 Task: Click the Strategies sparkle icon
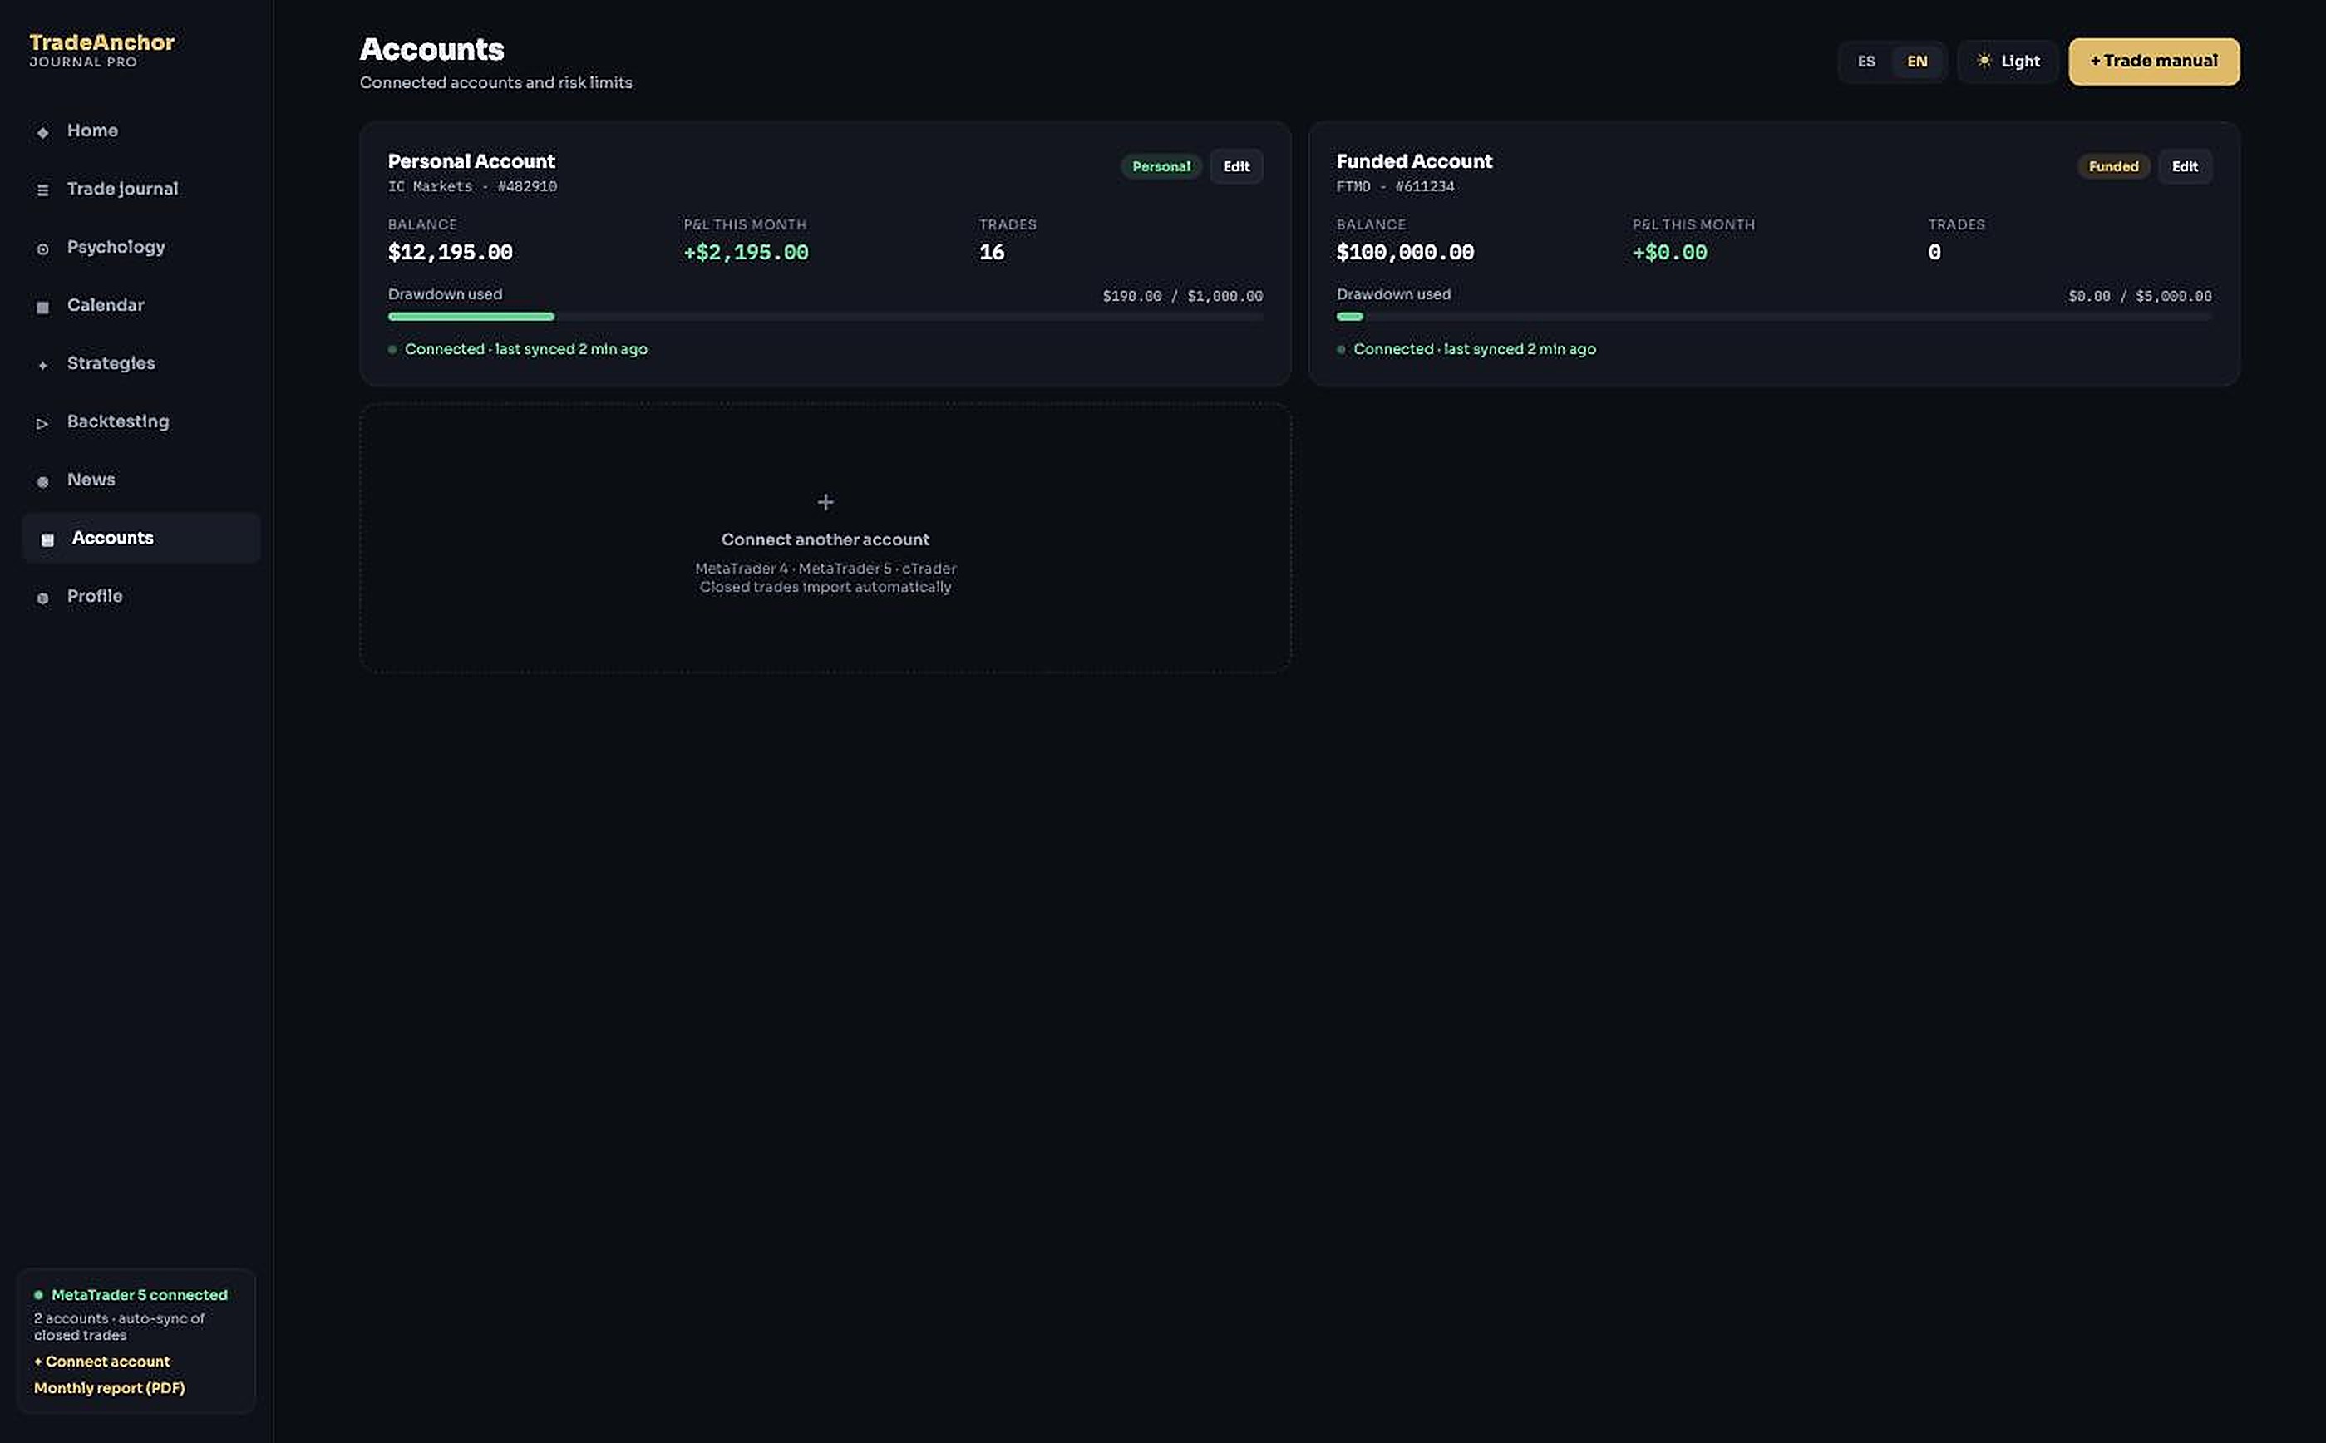tap(42, 365)
